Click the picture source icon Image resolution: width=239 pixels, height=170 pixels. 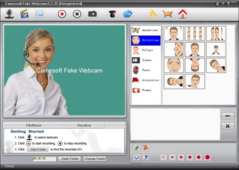click(39, 14)
